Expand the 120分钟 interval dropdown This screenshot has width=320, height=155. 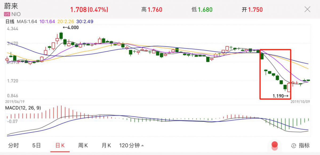click(131, 145)
